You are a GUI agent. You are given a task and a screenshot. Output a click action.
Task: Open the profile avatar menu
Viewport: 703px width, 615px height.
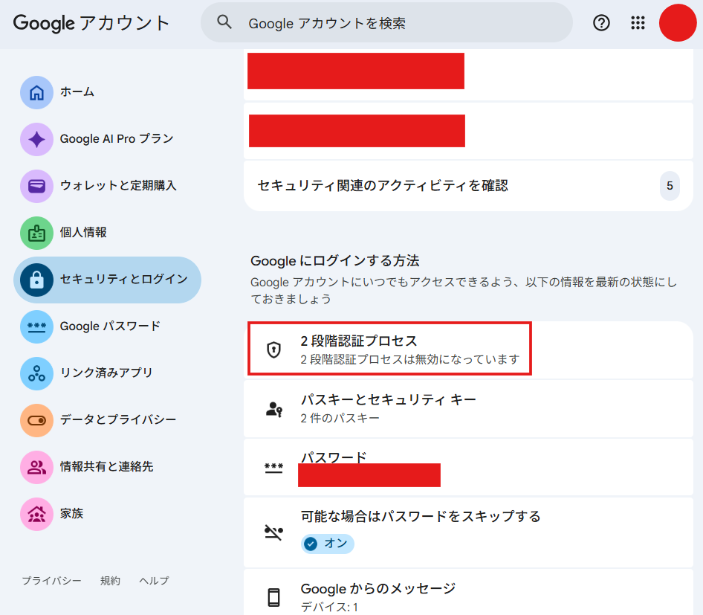coord(678,23)
